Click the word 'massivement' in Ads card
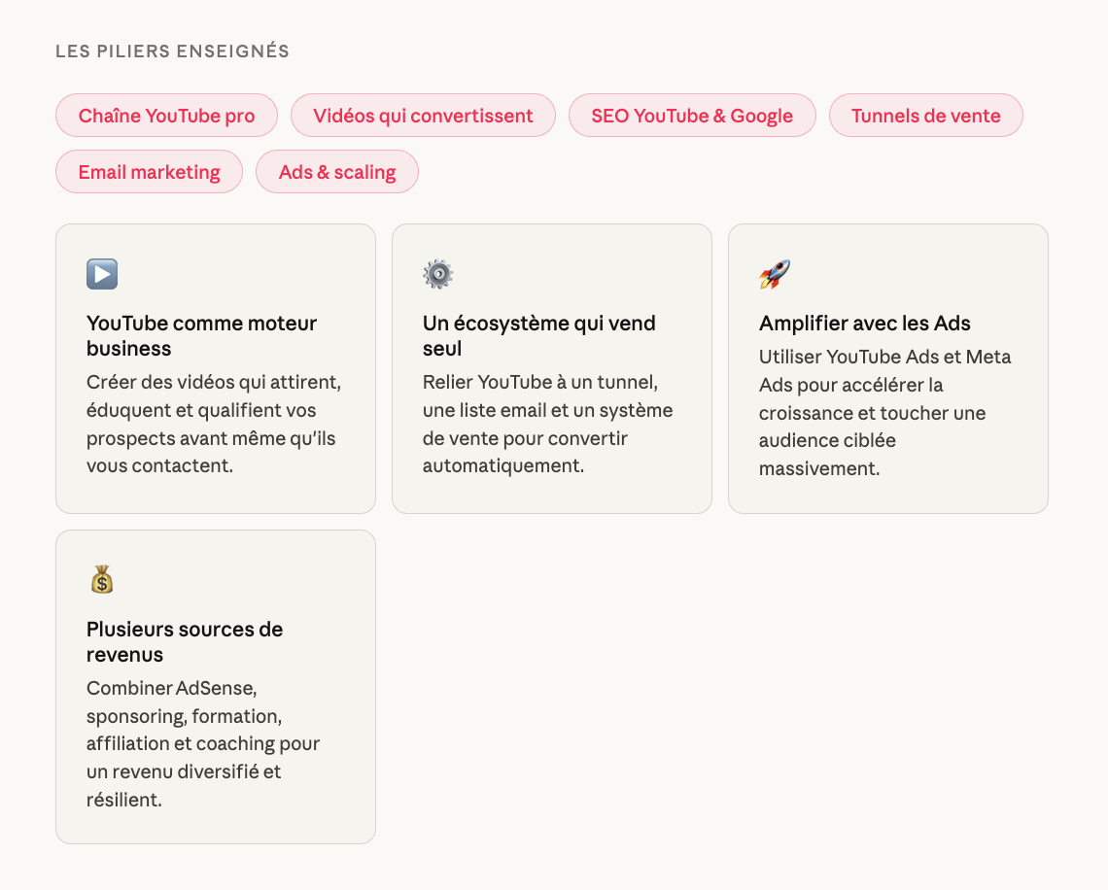 pos(818,468)
